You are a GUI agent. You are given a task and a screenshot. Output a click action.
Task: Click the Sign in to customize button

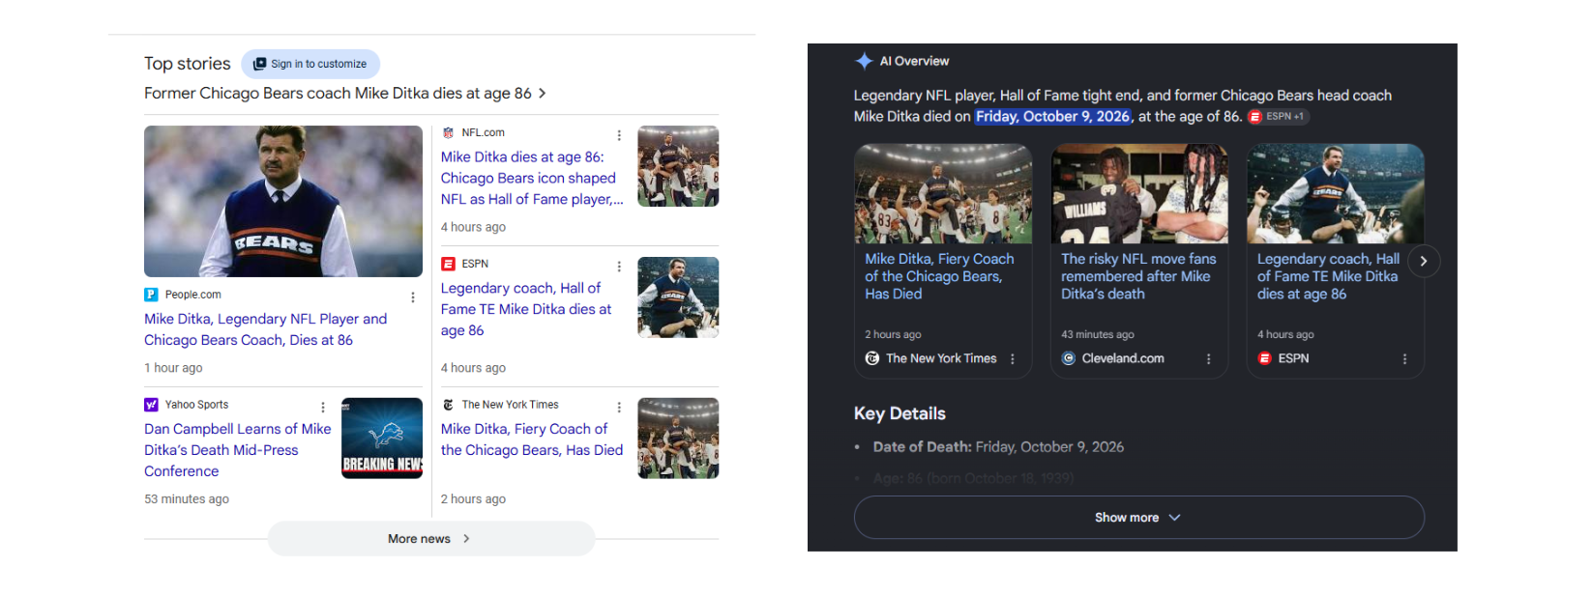coord(310,64)
